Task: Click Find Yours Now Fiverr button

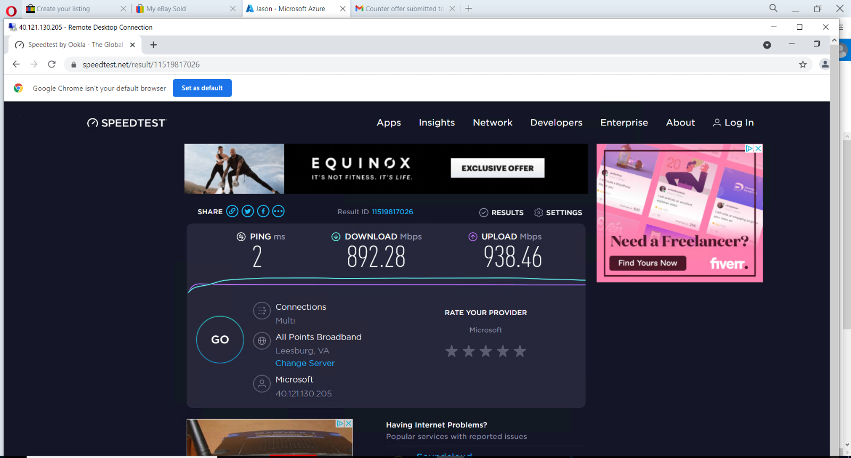Action: (647, 263)
